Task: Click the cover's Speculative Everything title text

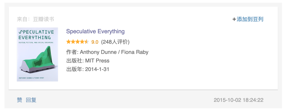Action: click(x=36, y=35)
